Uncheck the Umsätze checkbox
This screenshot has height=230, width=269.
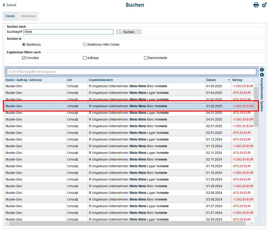point(24,58)
